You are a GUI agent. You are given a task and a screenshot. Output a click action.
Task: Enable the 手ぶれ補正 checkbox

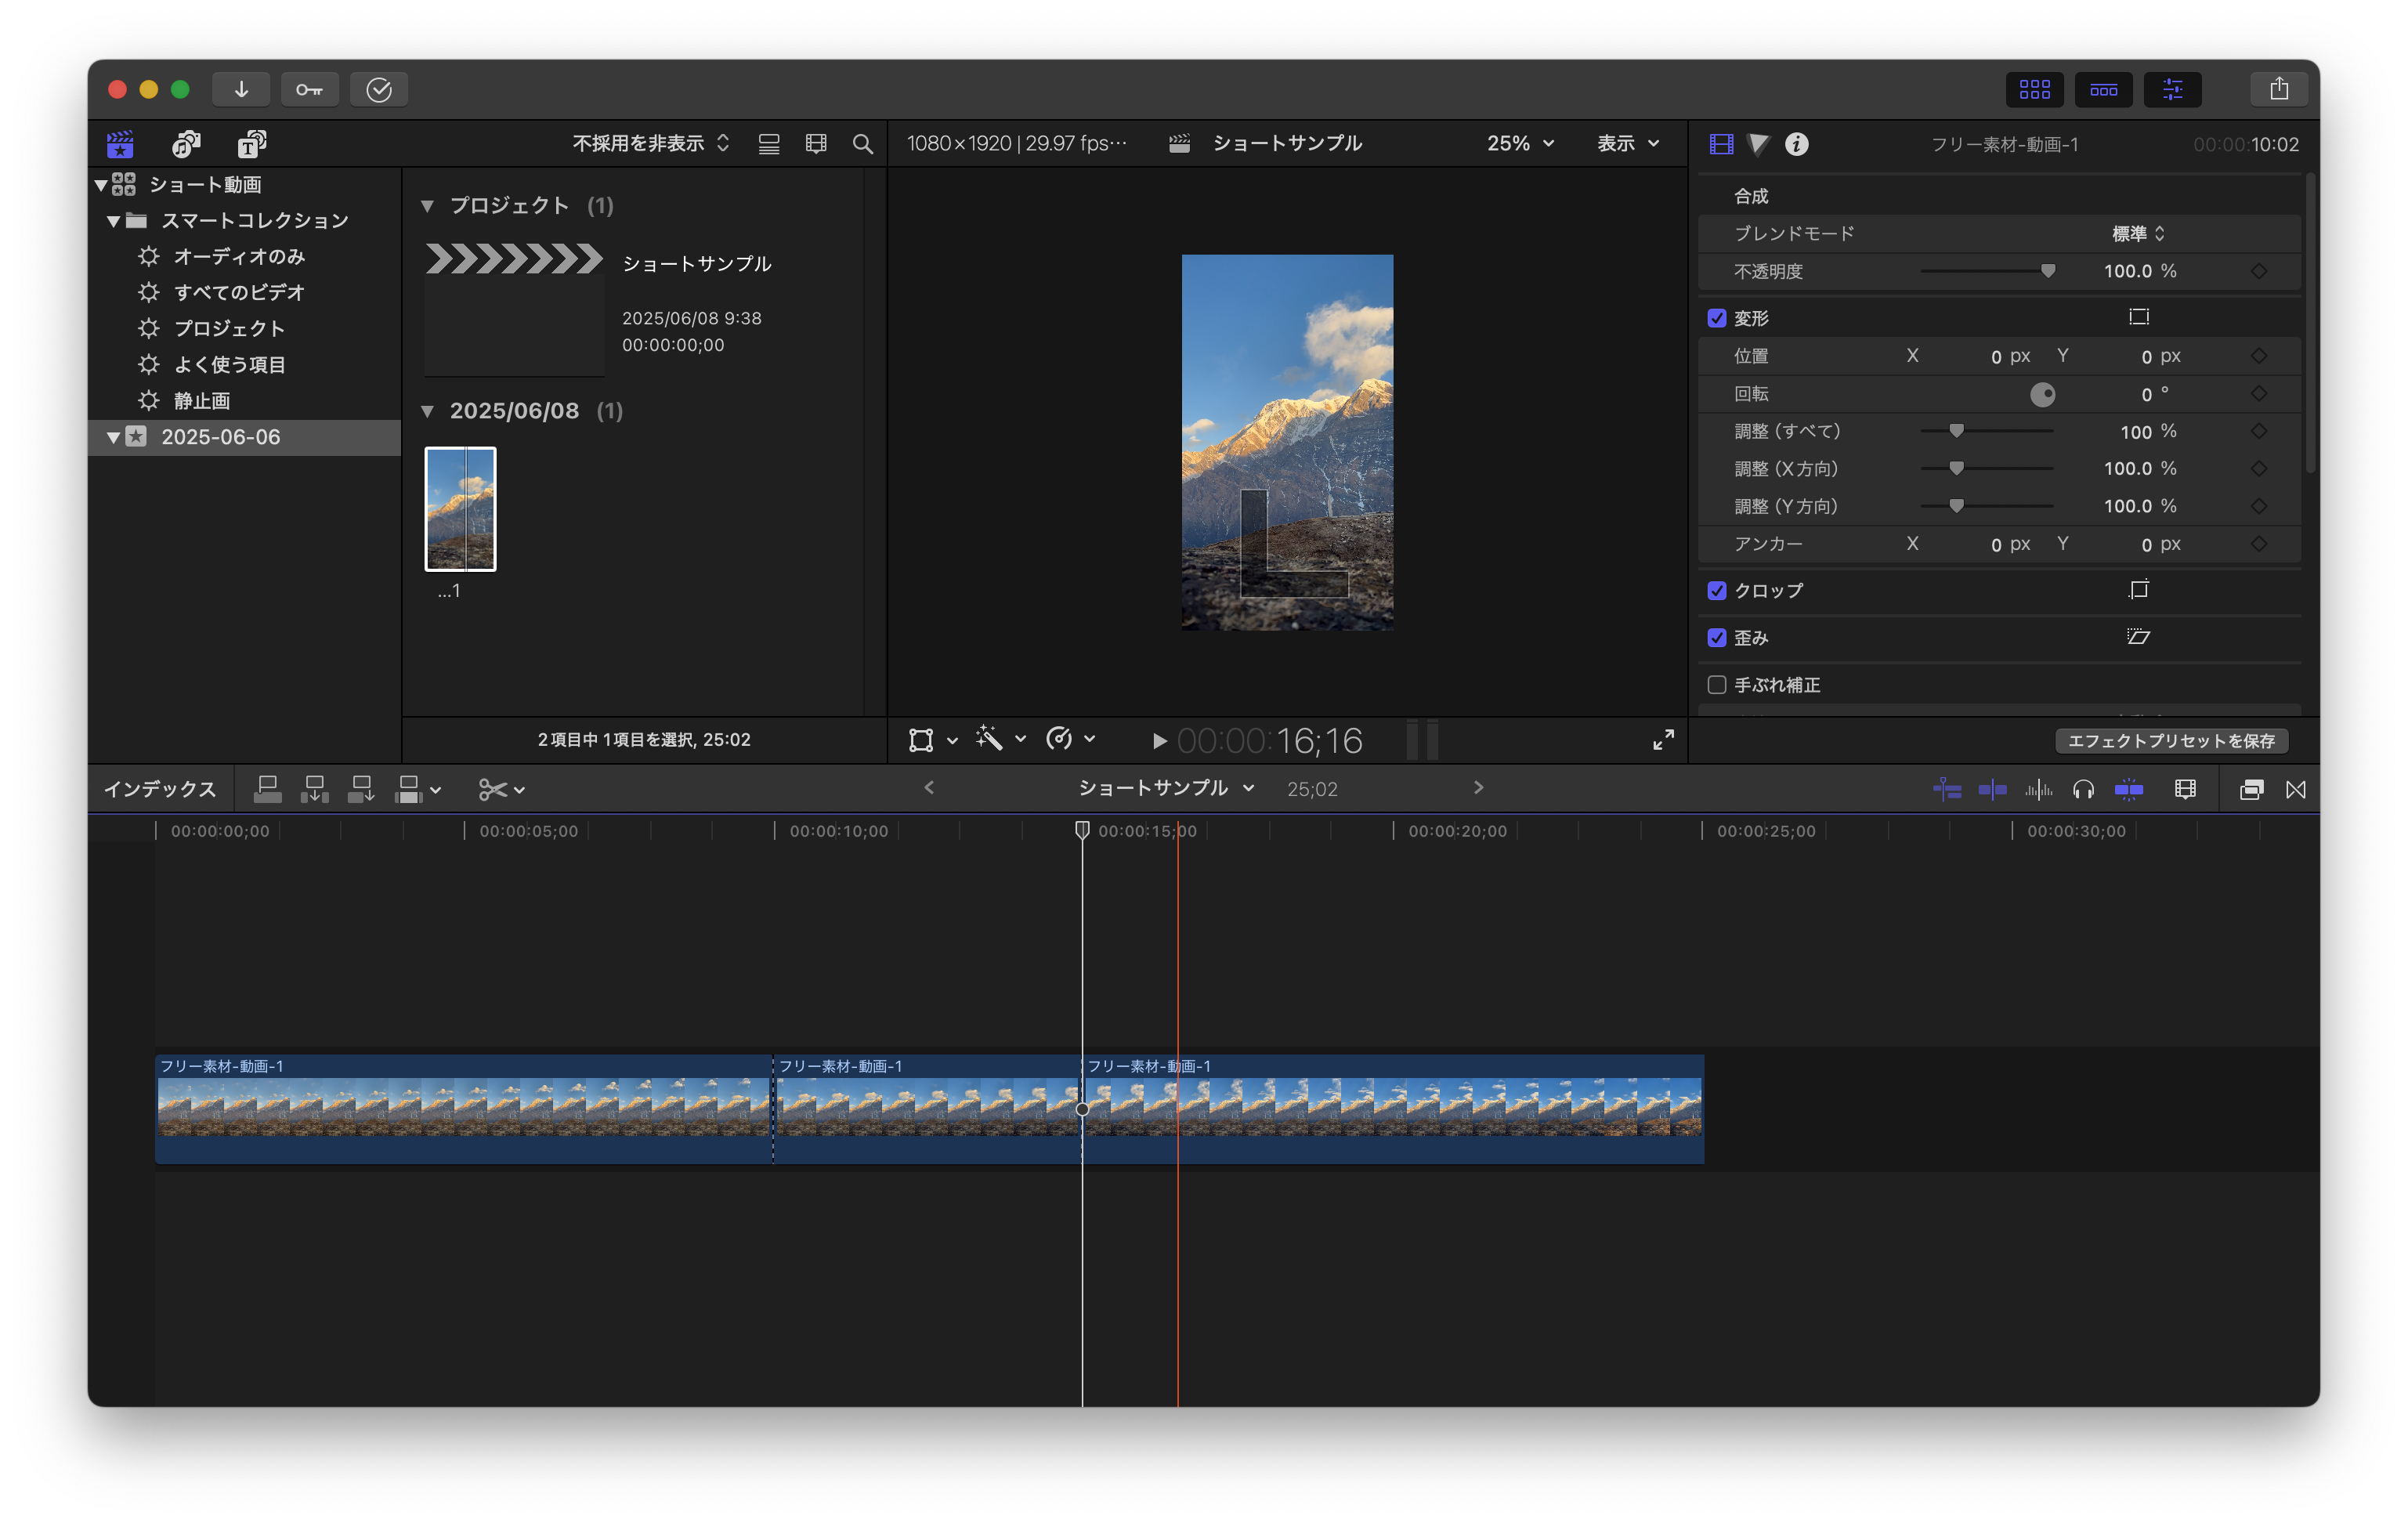(x=1717, y=685)
